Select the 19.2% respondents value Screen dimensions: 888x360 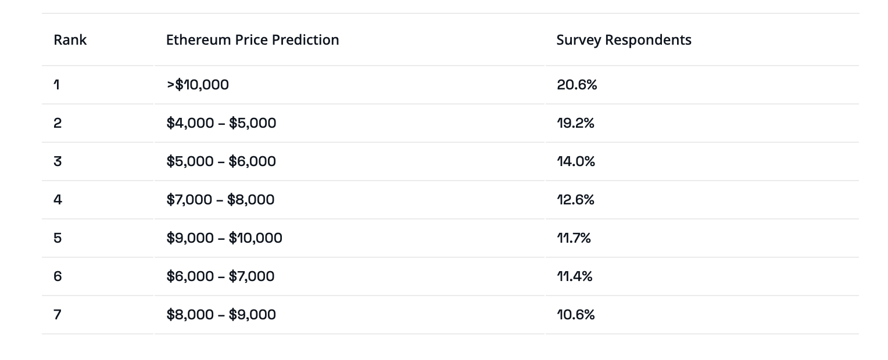click(x=575, y=123)
